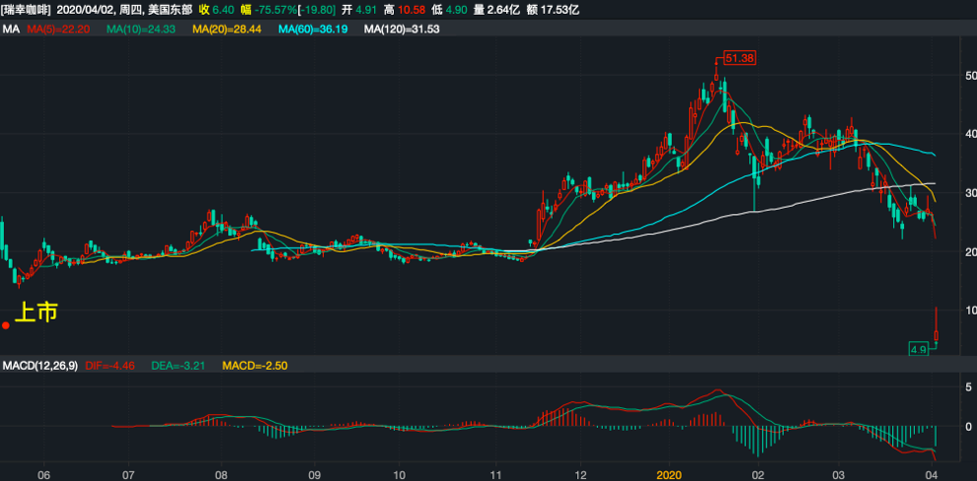Click the red dot beside 上市
This screenshot has width=977, height=481.
(x=6, y=324)
